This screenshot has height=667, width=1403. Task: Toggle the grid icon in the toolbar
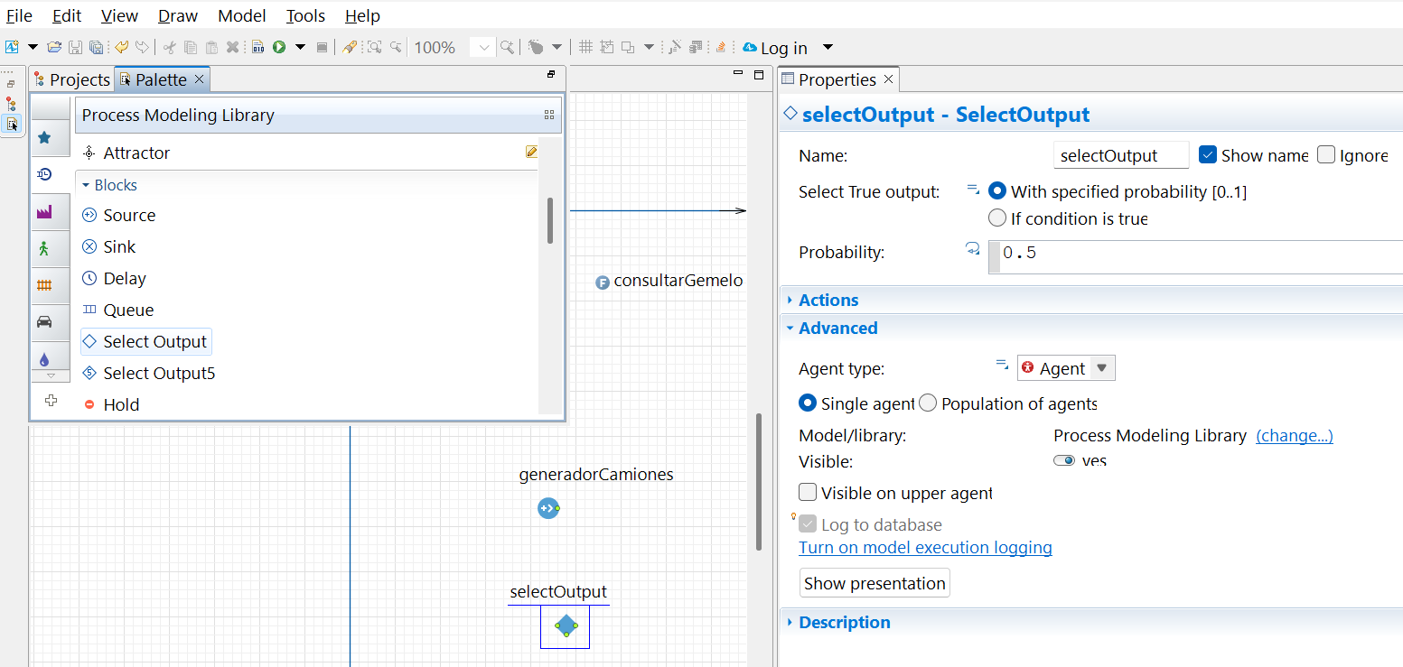coord(585,47)
